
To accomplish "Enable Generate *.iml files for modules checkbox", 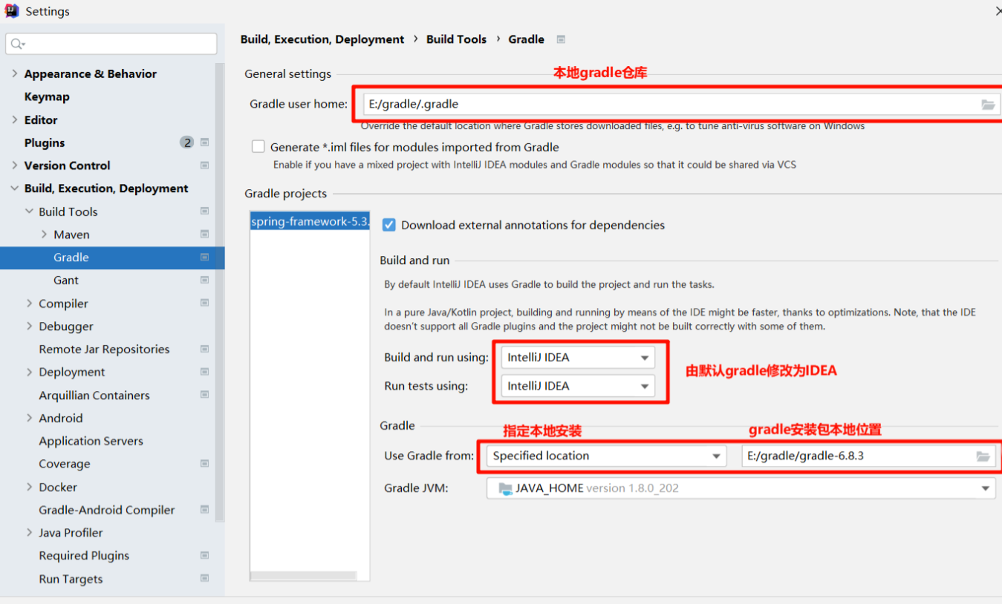I will pyautogui.click(x=258, y=147).
